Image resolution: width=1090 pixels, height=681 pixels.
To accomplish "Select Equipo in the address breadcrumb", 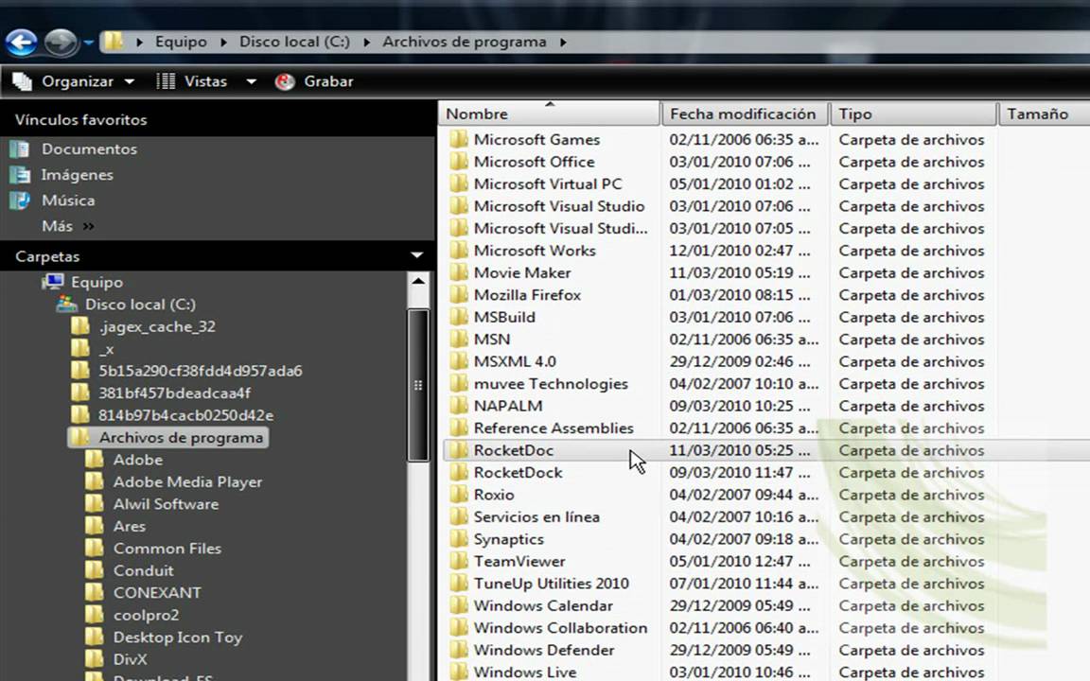I will pos(181,42).
